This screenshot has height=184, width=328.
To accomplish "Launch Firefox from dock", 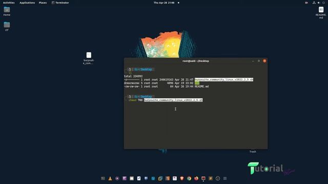I will tap(196, 178).
